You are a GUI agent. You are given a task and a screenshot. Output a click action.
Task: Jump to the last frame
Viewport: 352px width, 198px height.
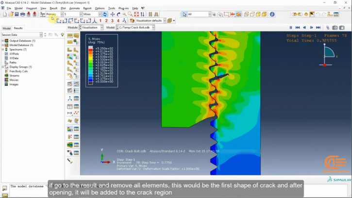(x=318, y=27)
